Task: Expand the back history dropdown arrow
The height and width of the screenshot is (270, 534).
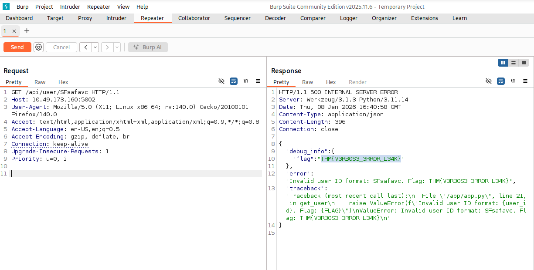Action: coord(95,47)
